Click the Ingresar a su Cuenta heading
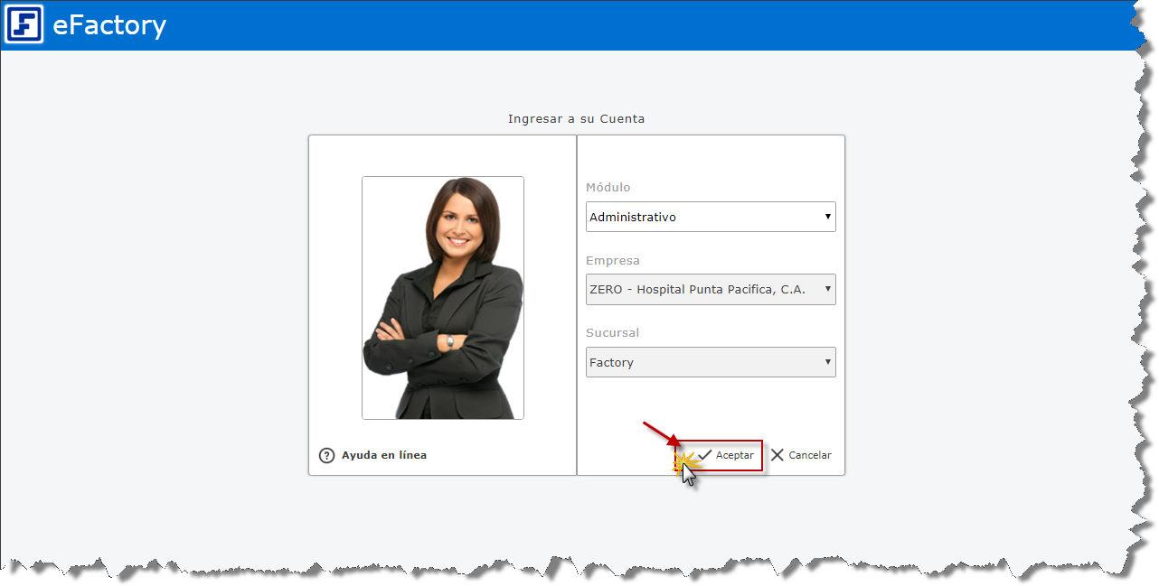Image resolution: width=1159 pixels, height=586 pixels. (577, 118)
